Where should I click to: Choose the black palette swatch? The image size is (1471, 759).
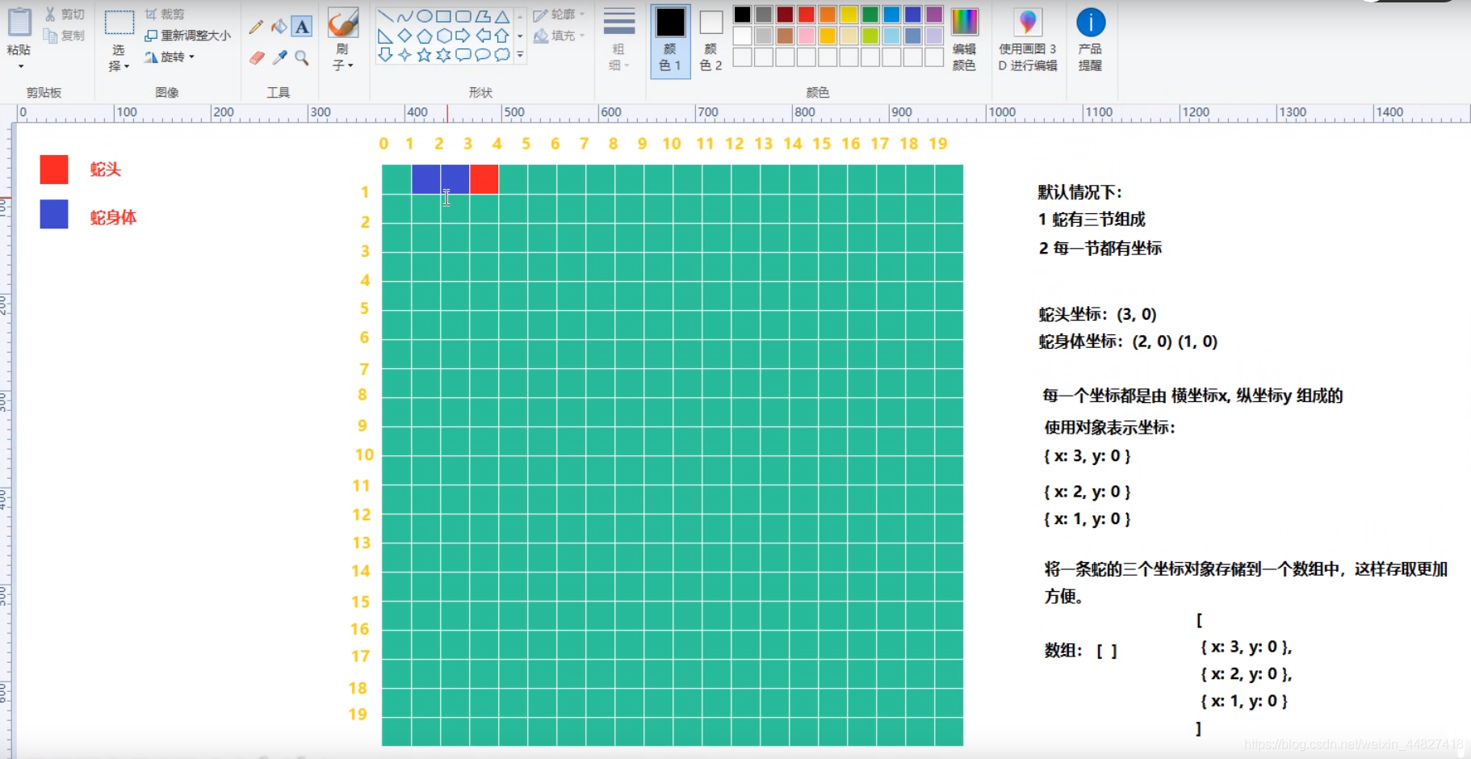pos(742,15)
